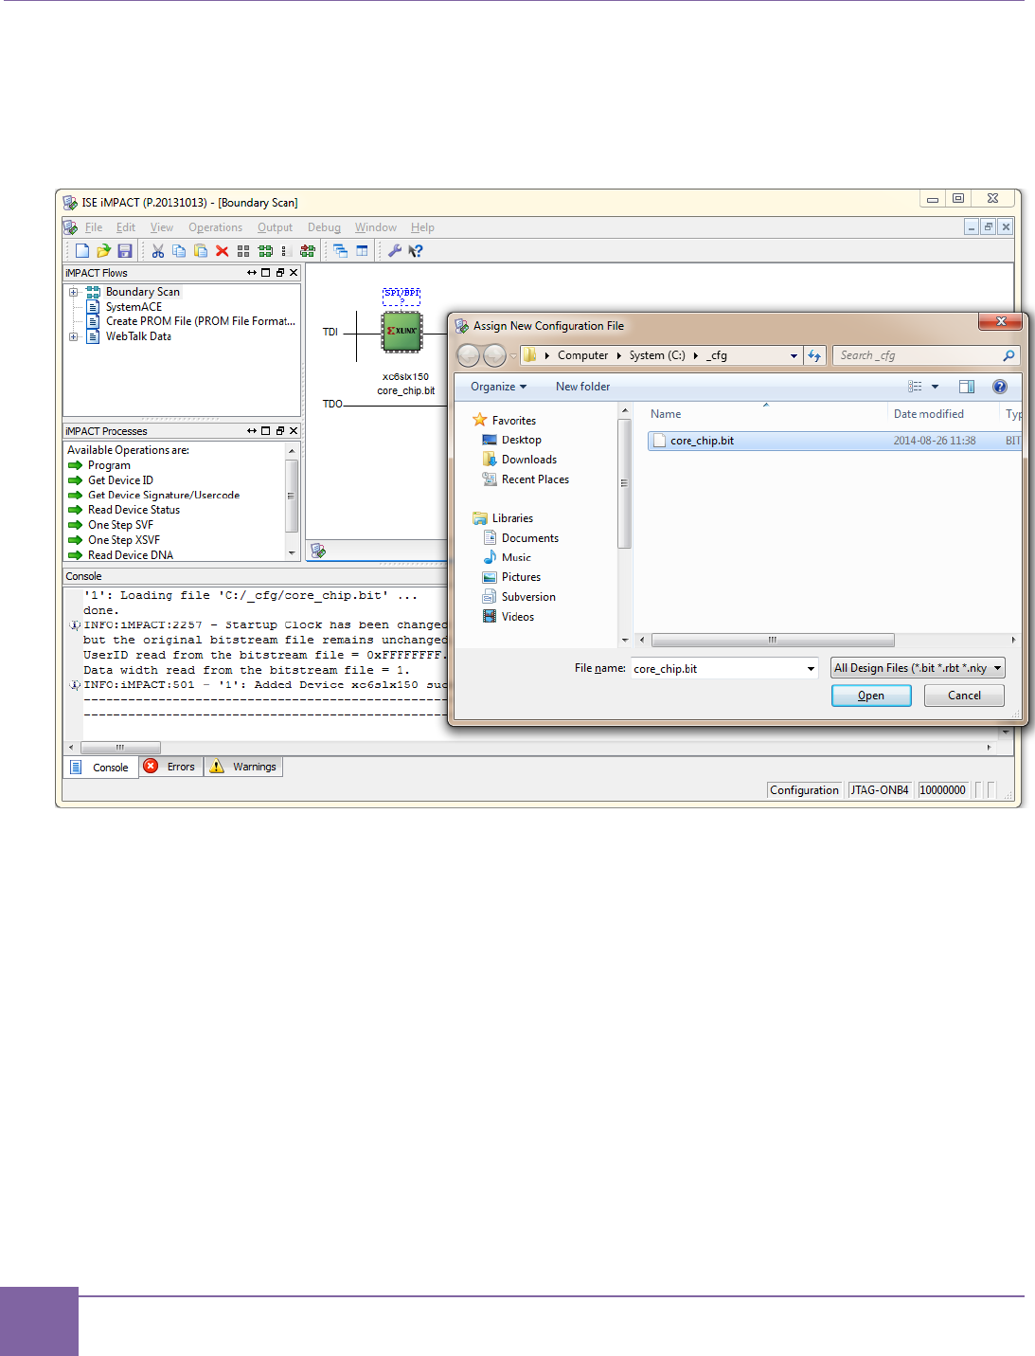Switch to the Warnings tab
The height and width of the screenshot is (1356, 1035).
(x=243, y=767)
